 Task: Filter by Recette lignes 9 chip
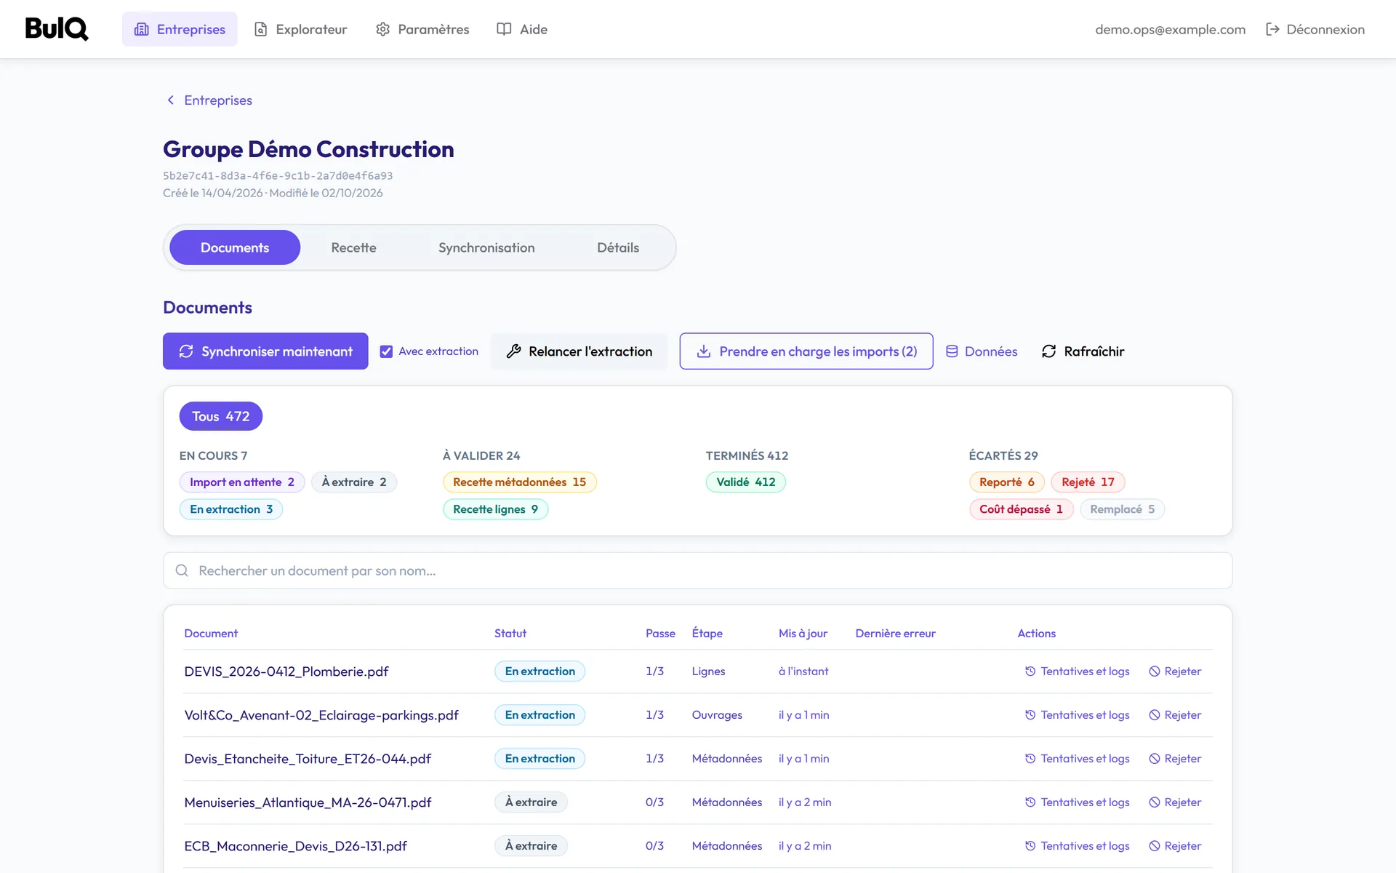point(495,509)
